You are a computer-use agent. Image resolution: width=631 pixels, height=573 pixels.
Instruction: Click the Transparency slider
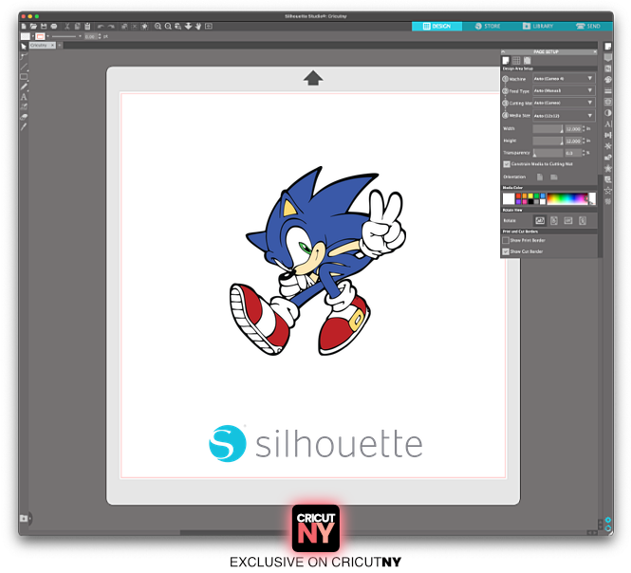point(547,153)
